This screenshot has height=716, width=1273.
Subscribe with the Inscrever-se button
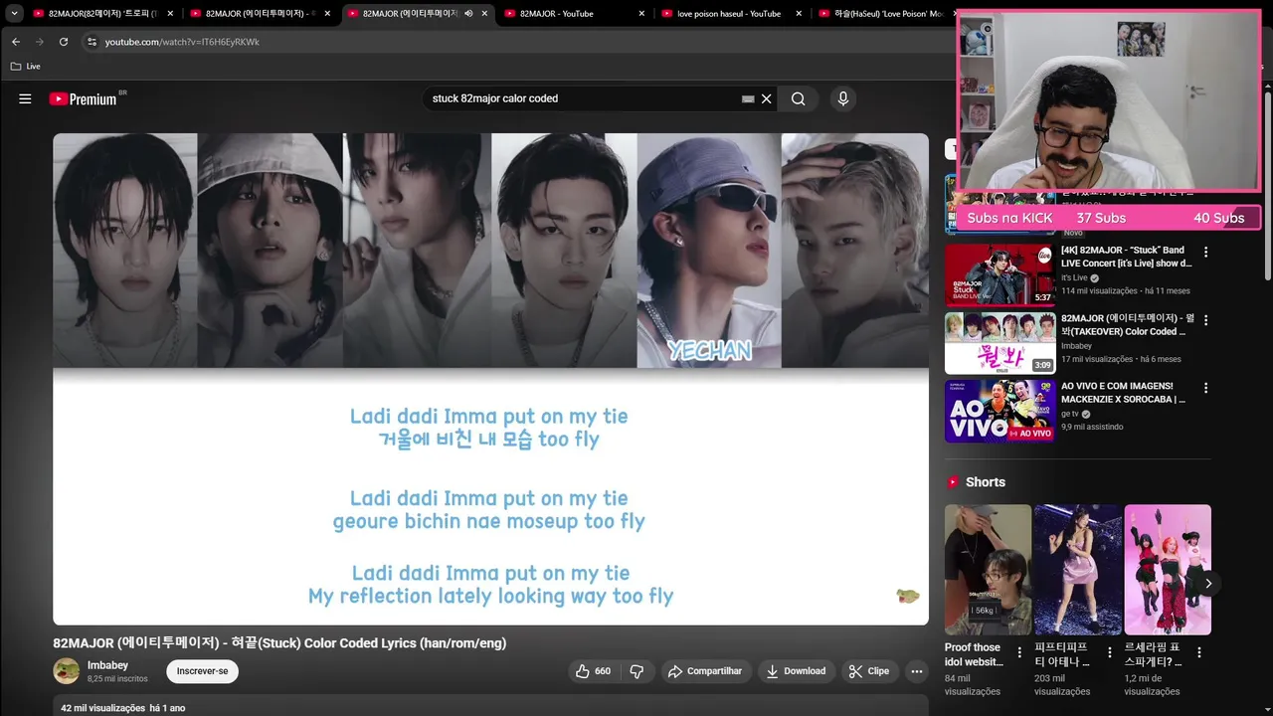point(202,671)
